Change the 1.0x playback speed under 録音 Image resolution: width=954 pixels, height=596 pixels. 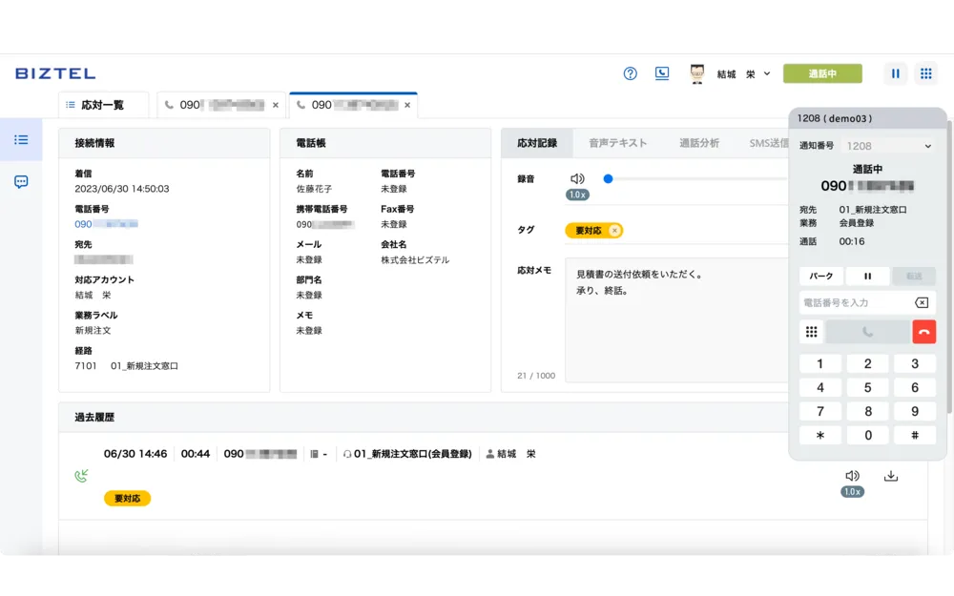pyautogui.click(x=577, y=195)
